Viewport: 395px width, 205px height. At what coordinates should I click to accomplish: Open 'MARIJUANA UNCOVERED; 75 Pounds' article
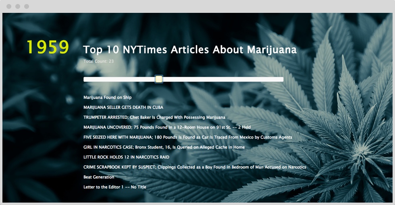click(167, 127)
